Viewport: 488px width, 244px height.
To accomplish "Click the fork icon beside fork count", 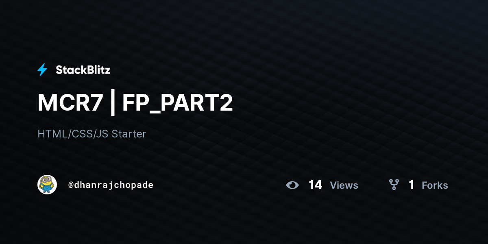I will coord(394,185).
